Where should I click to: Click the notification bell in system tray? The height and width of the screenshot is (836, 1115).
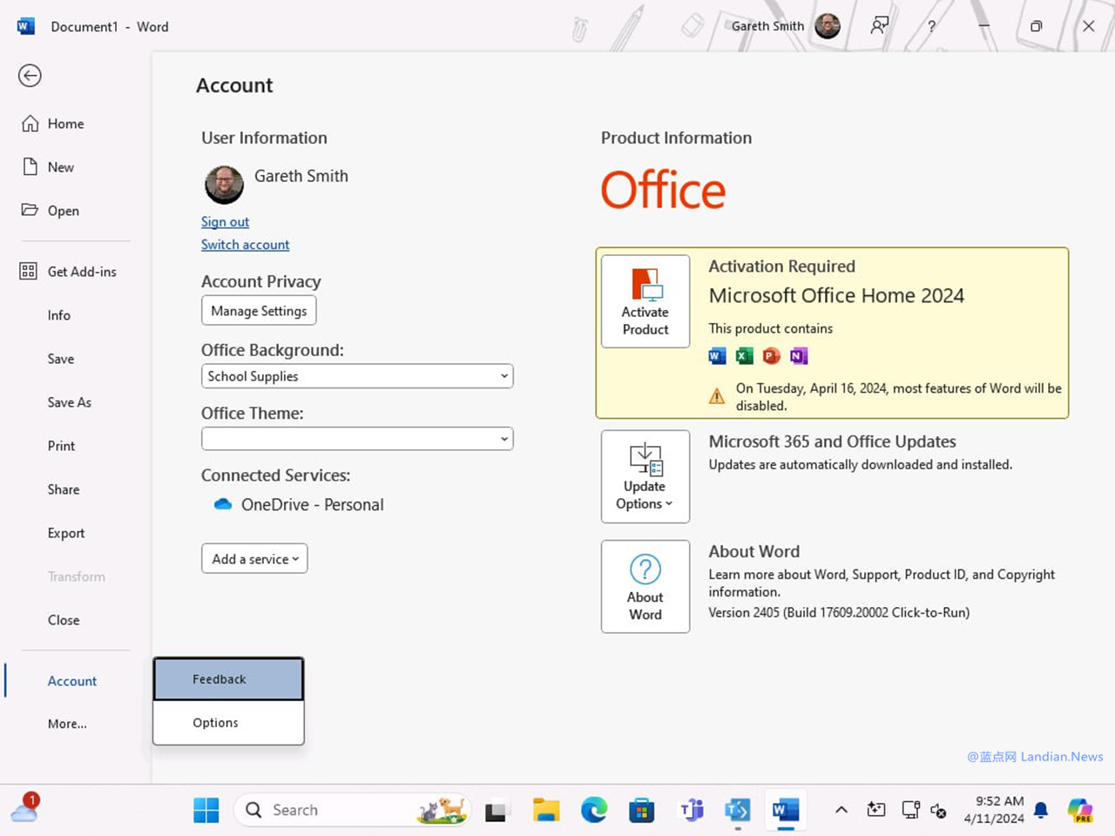tap(1041, 810)
